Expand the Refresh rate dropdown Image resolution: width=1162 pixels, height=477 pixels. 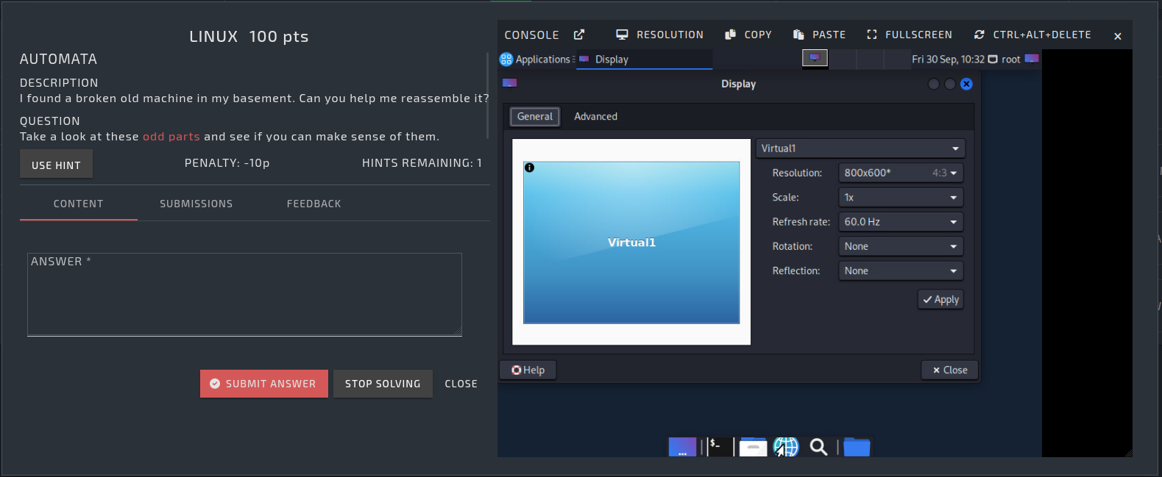pos(900,222)
